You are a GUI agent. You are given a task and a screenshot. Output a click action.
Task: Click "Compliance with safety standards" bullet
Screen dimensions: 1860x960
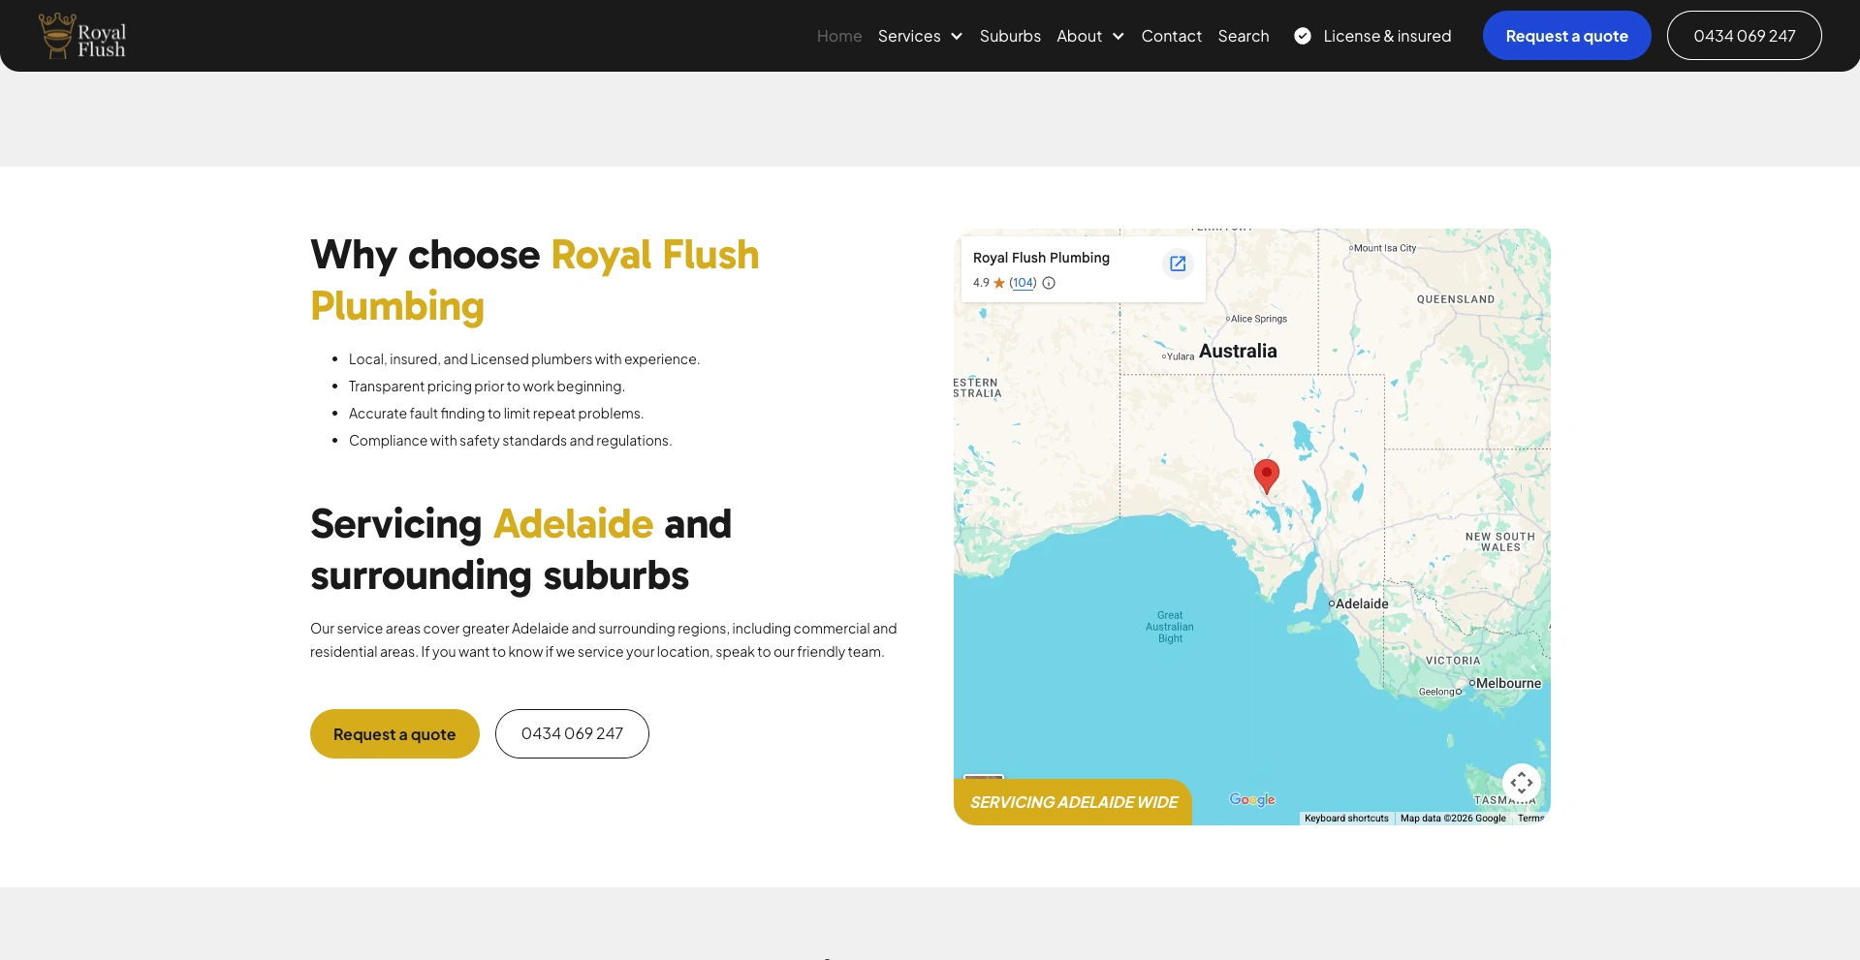pyautogui.click(x=510, y=441)
